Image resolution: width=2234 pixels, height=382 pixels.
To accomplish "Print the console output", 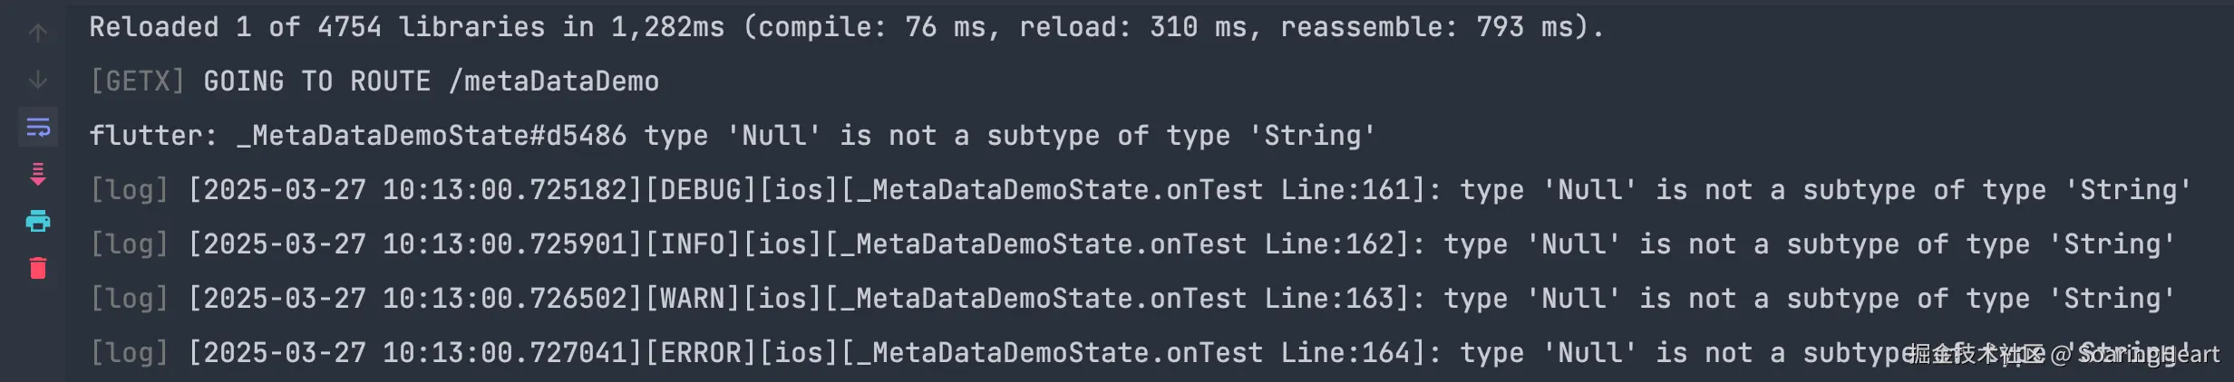I will (x=38, y=222).
